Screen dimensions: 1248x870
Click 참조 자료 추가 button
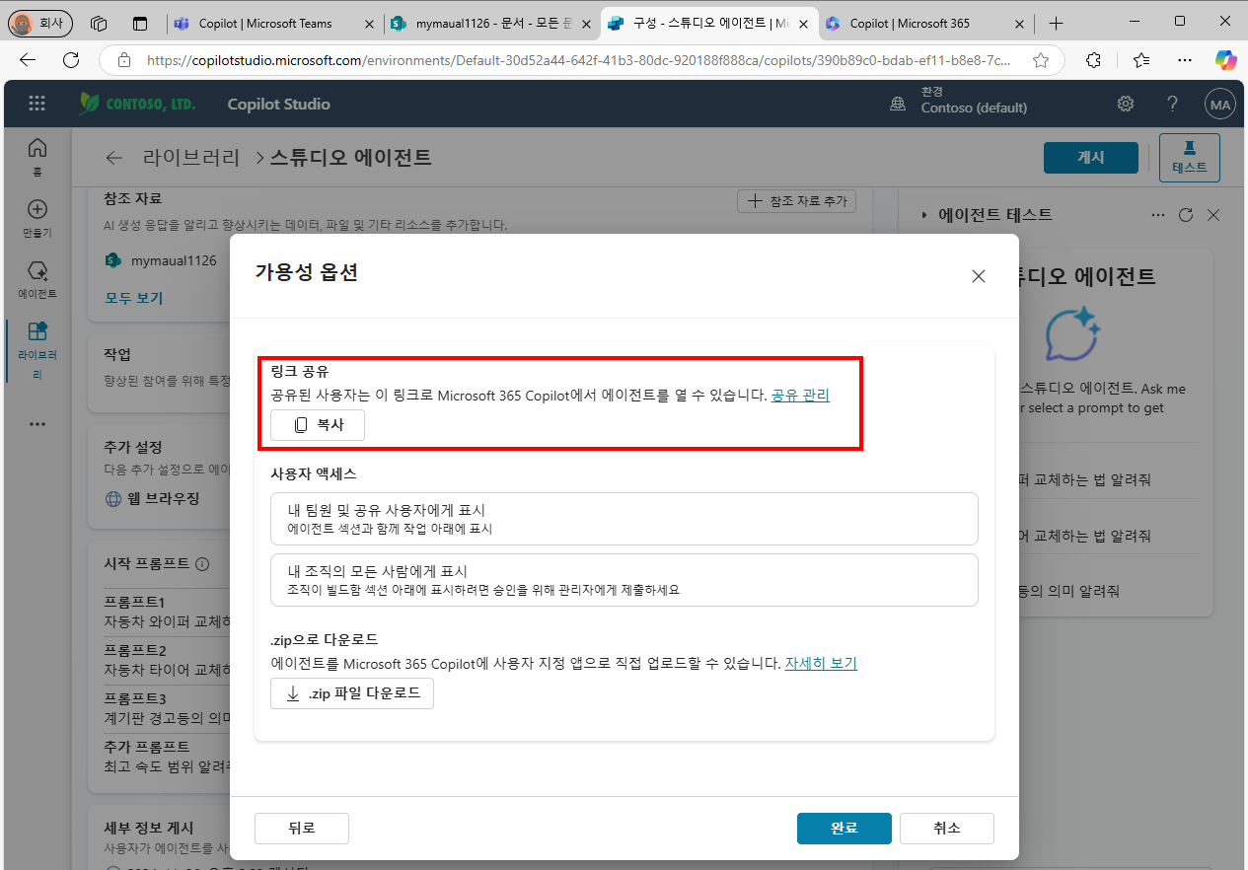pos(796,201)
